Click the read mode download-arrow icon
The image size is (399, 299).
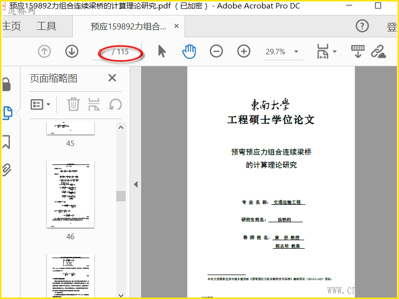coord(358,51)
